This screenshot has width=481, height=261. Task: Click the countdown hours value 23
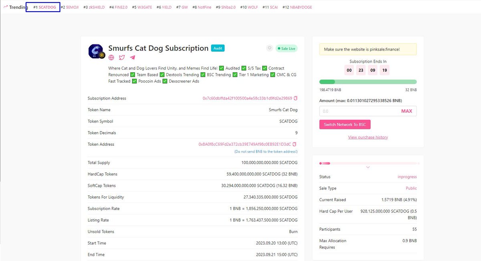[x=361, y=70]
